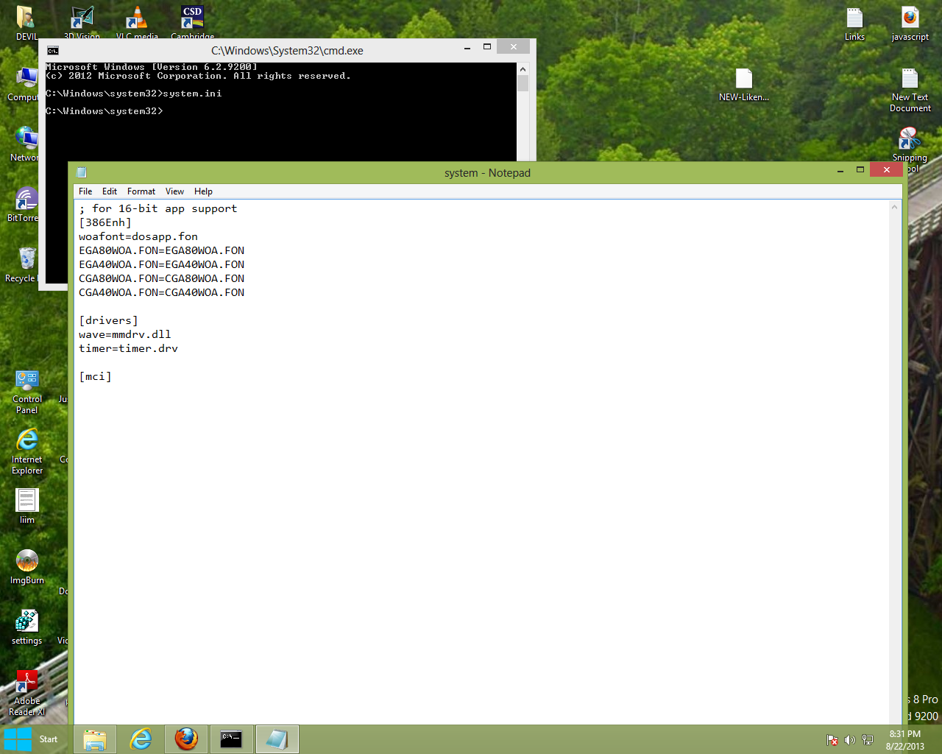Select the DEVIL folder desktop icon
The width and height of the screenshot is (942, 754).
26,24
